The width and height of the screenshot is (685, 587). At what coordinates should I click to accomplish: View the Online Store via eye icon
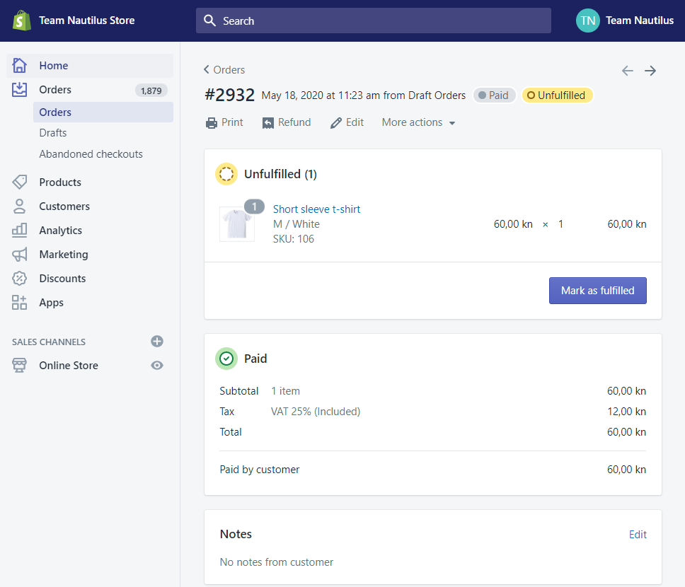157,366
